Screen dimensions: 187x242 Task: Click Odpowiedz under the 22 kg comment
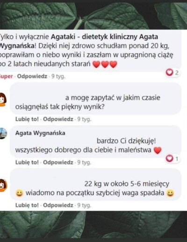tap(58, 205)
